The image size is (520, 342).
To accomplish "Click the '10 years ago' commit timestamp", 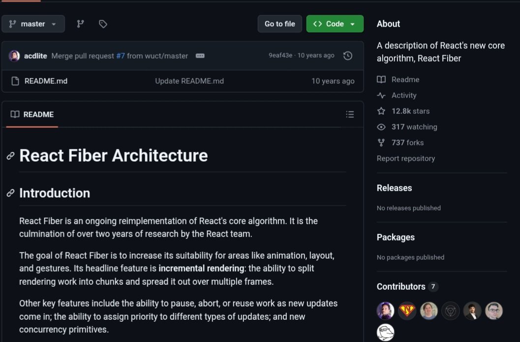I will 316,56.
